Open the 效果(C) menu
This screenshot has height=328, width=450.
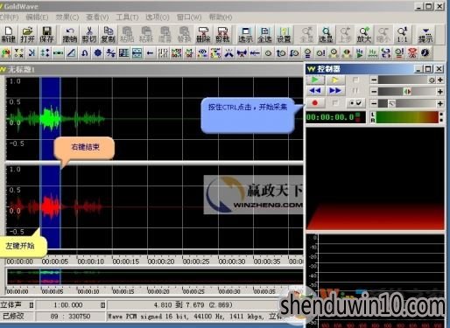tap(67, 17)
